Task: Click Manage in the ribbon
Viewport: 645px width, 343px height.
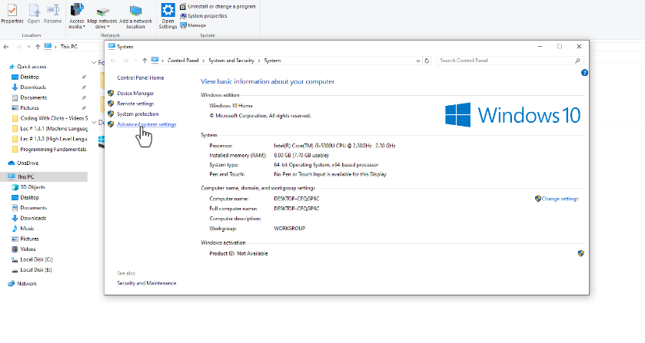Action: point(193,25)
